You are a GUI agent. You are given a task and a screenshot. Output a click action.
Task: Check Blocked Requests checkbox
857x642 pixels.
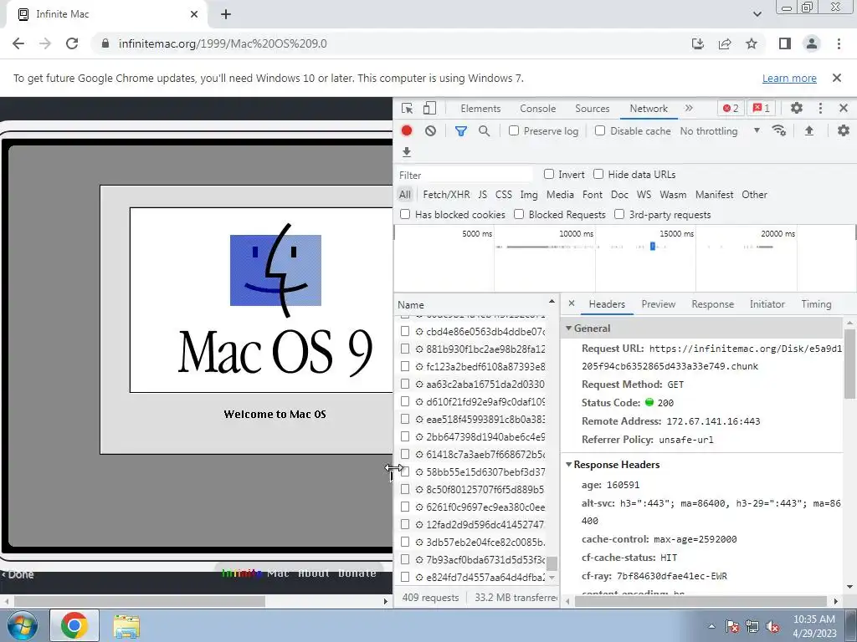point(519,214)
